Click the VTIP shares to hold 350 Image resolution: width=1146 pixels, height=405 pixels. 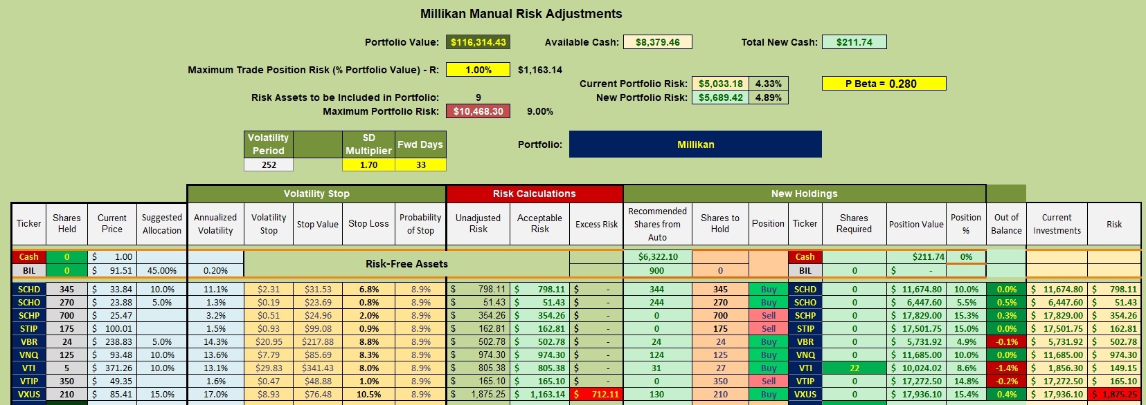[x=720, y=382]
